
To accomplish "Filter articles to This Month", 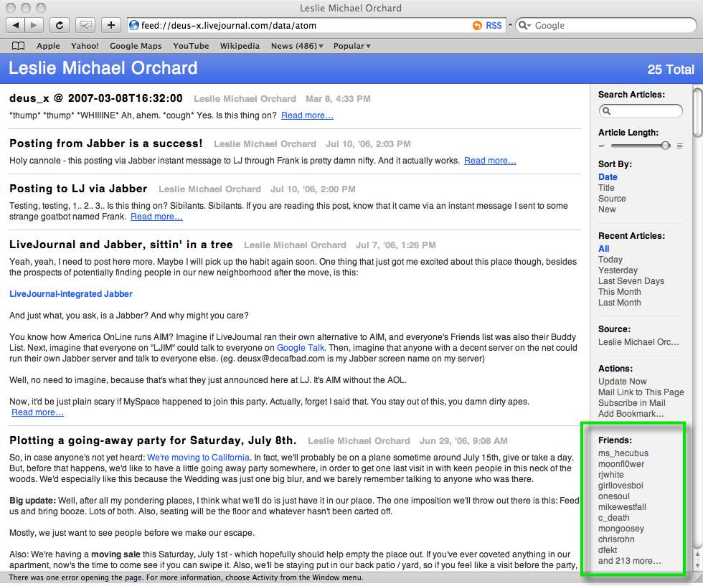I will pos(619,292).
